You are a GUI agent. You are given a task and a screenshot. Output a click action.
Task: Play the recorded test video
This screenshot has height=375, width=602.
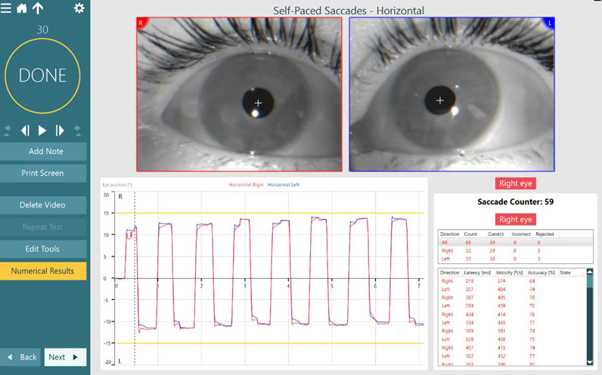click(x=42, y=130)
